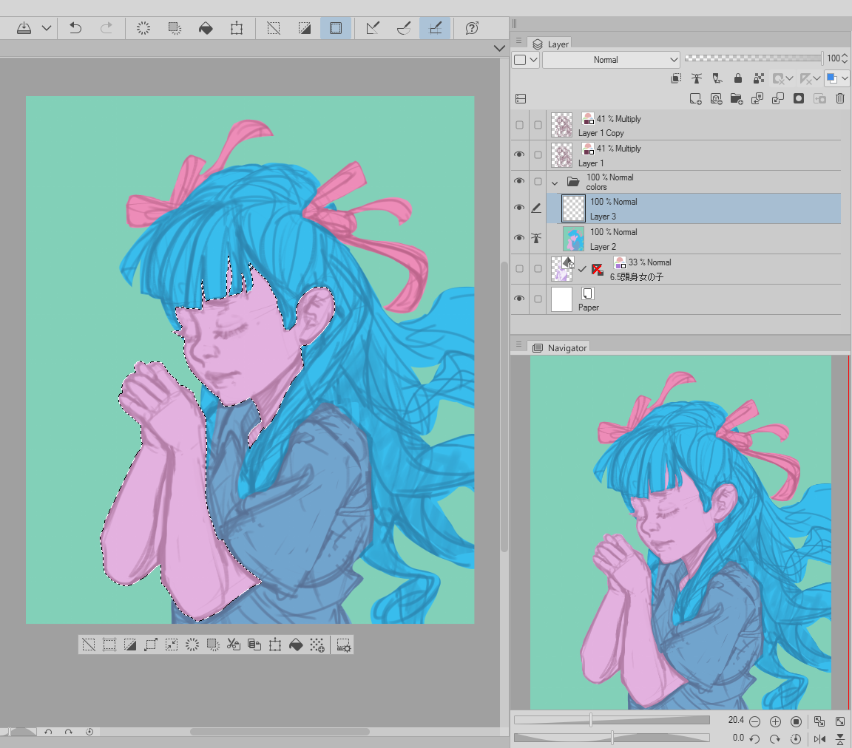This screenshot has width=852, height=748.
Task: Collapse the colors layer folder
Action: [x=555, y=182]
